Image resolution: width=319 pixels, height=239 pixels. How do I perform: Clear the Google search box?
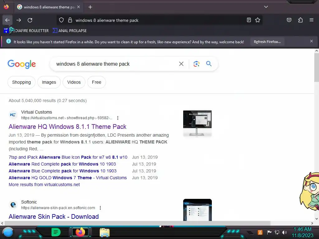pyautogui.click(x=181, y=64)
